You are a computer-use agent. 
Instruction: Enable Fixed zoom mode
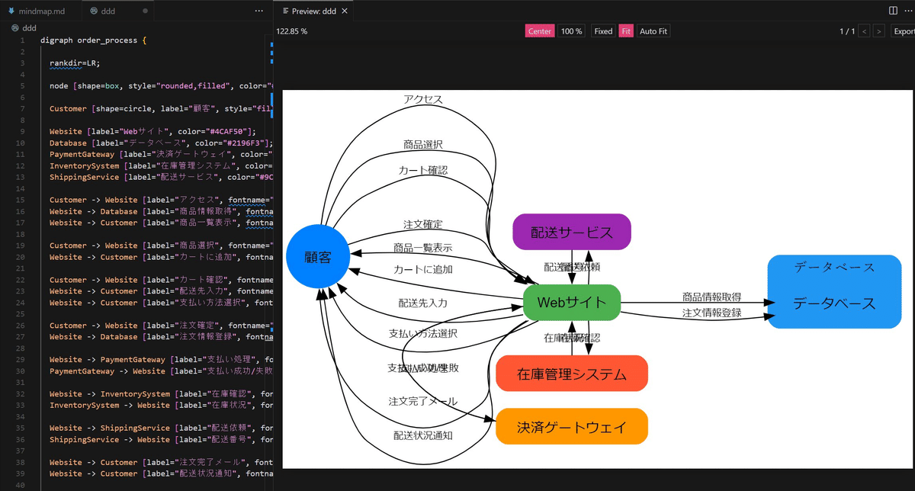603,31
